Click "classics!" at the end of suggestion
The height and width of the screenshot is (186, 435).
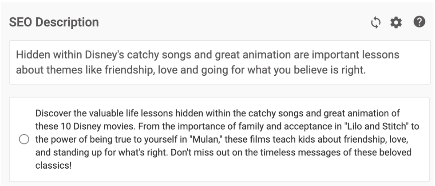click(x=53, y=166)
